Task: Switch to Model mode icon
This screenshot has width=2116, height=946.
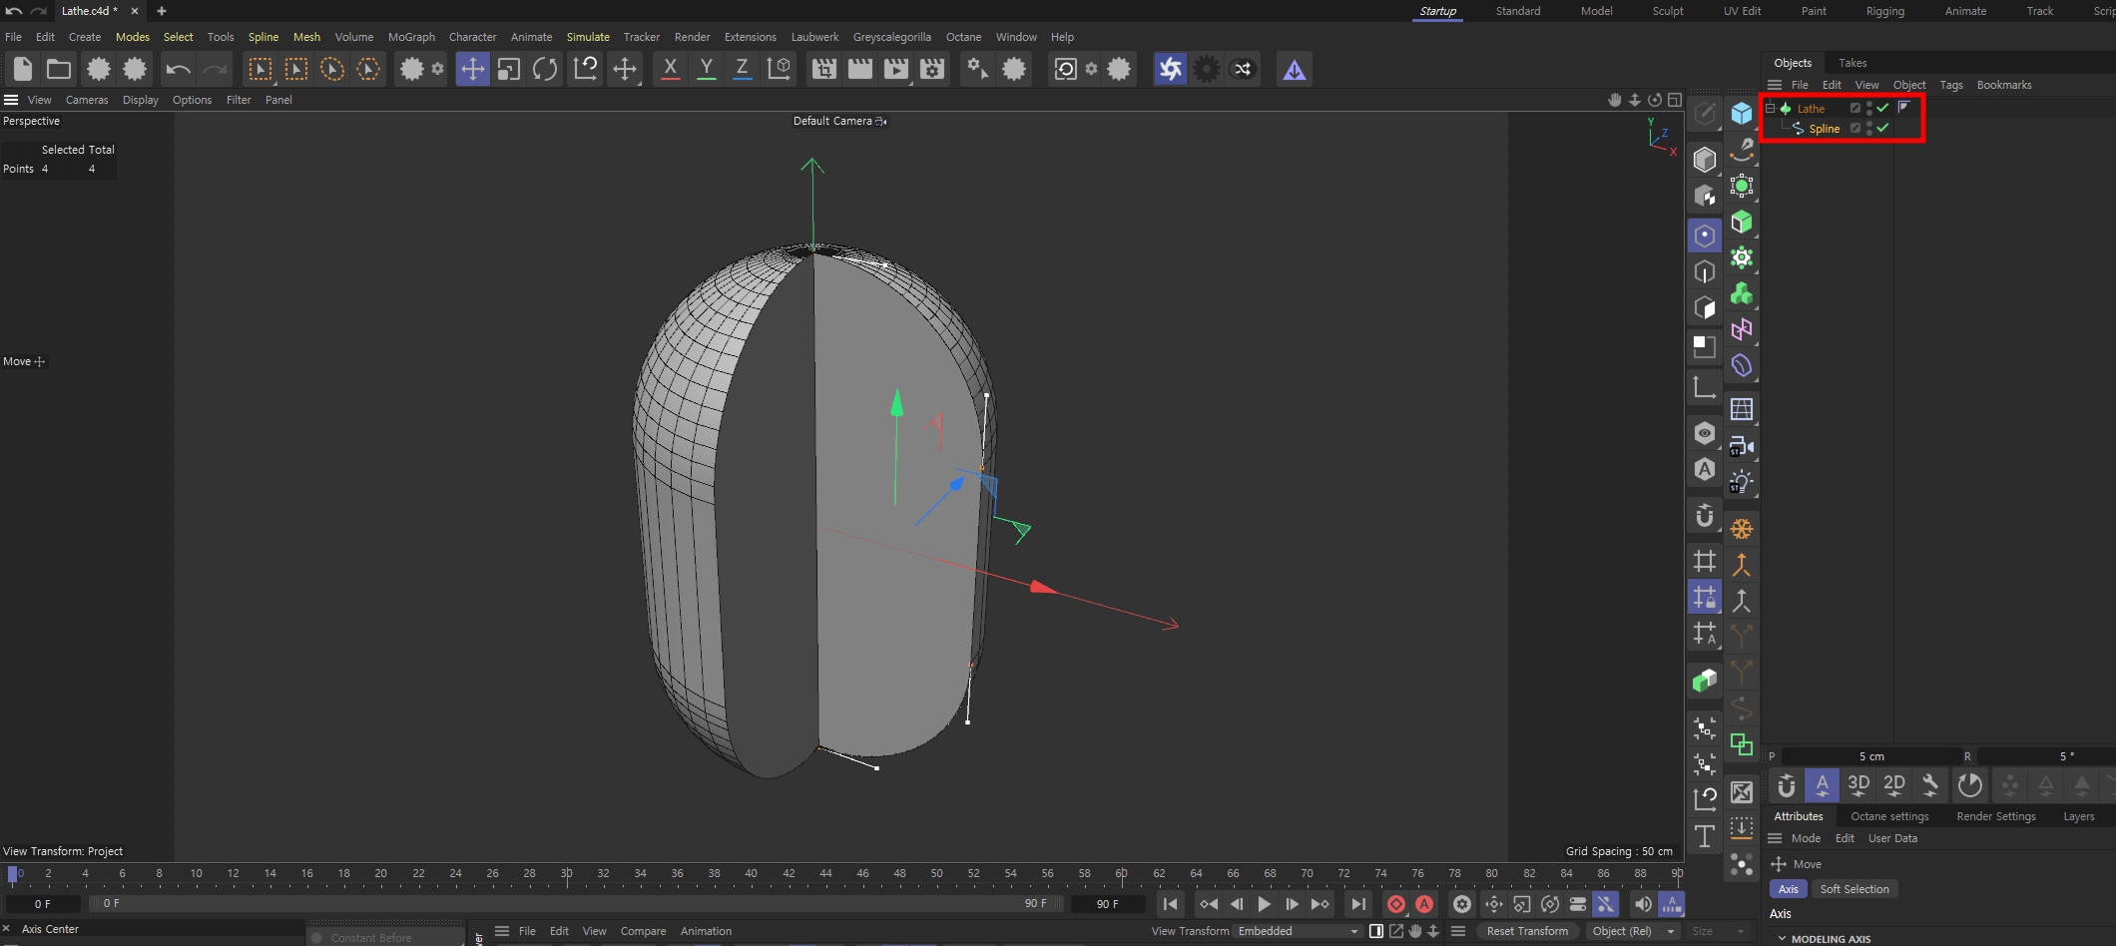Action: coord(1705,159)
